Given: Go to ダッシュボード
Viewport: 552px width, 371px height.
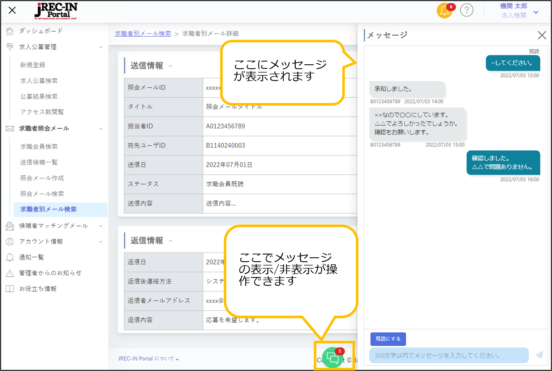Looking at the screenshot, I should [41, 31].
